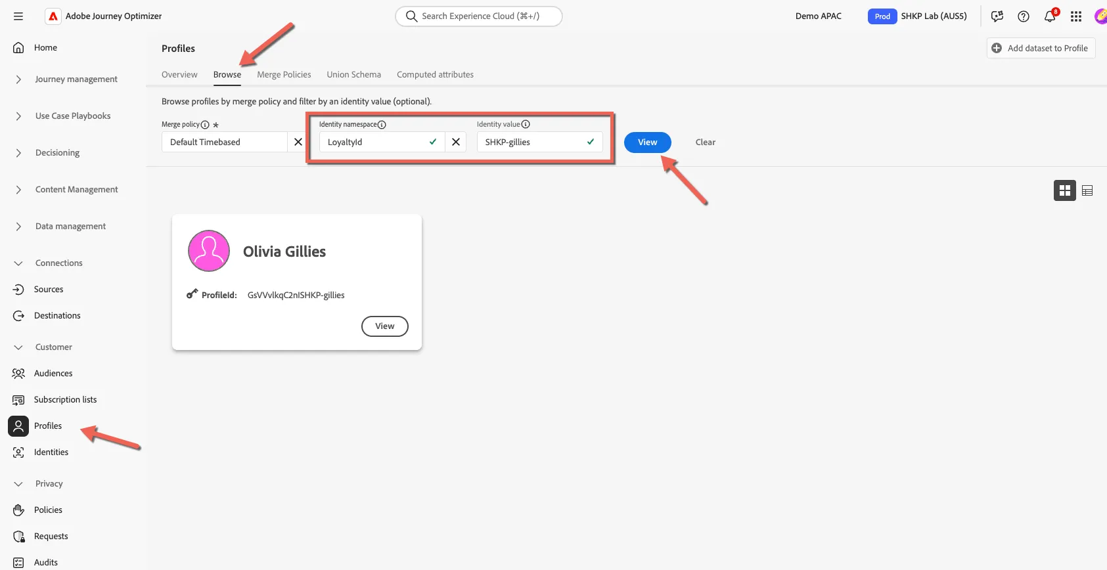1107x570 pixels.
Task: Open Audiences in sidebar
Action: (53, 373)
